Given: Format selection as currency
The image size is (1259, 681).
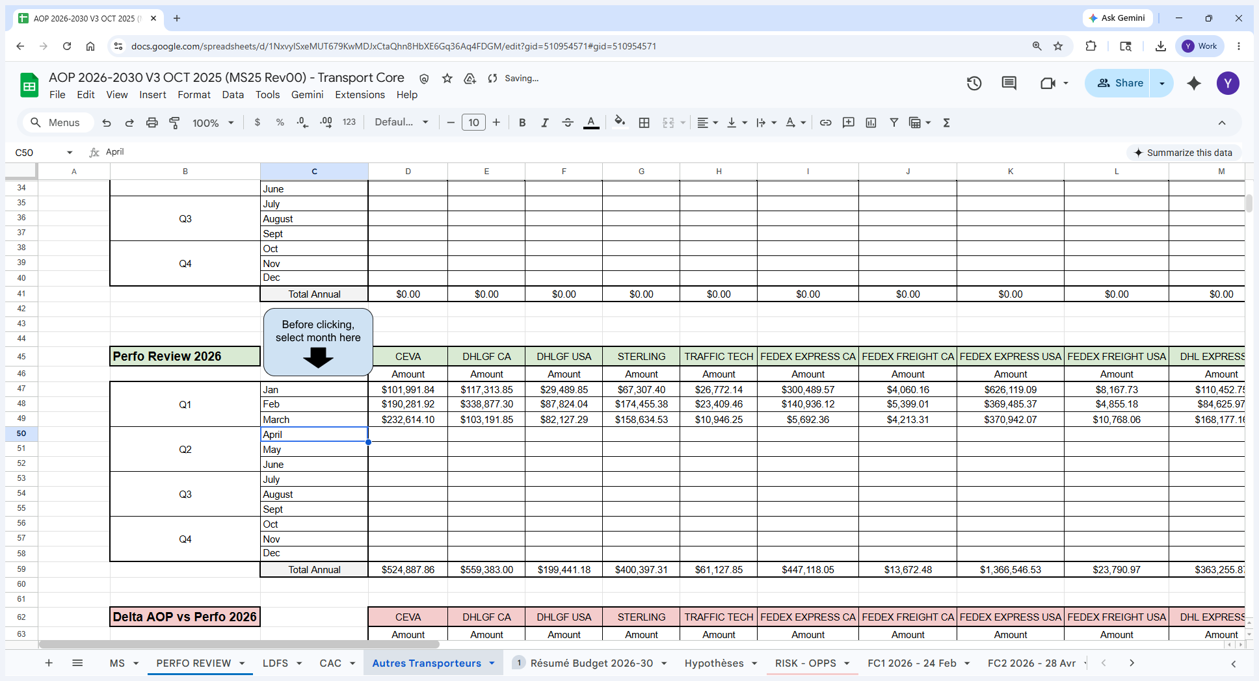Looking at the screenshot, I should (258, 122).
